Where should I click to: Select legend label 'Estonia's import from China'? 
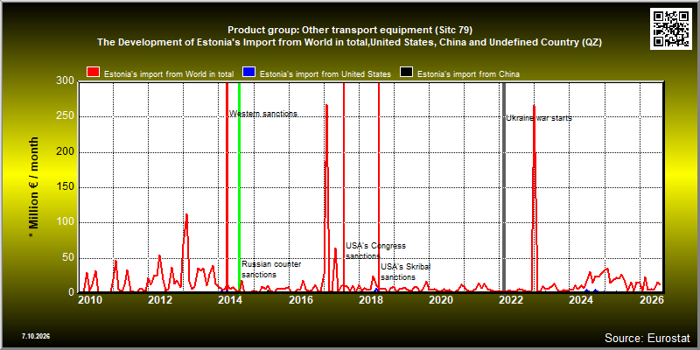[x=468, y=74]
